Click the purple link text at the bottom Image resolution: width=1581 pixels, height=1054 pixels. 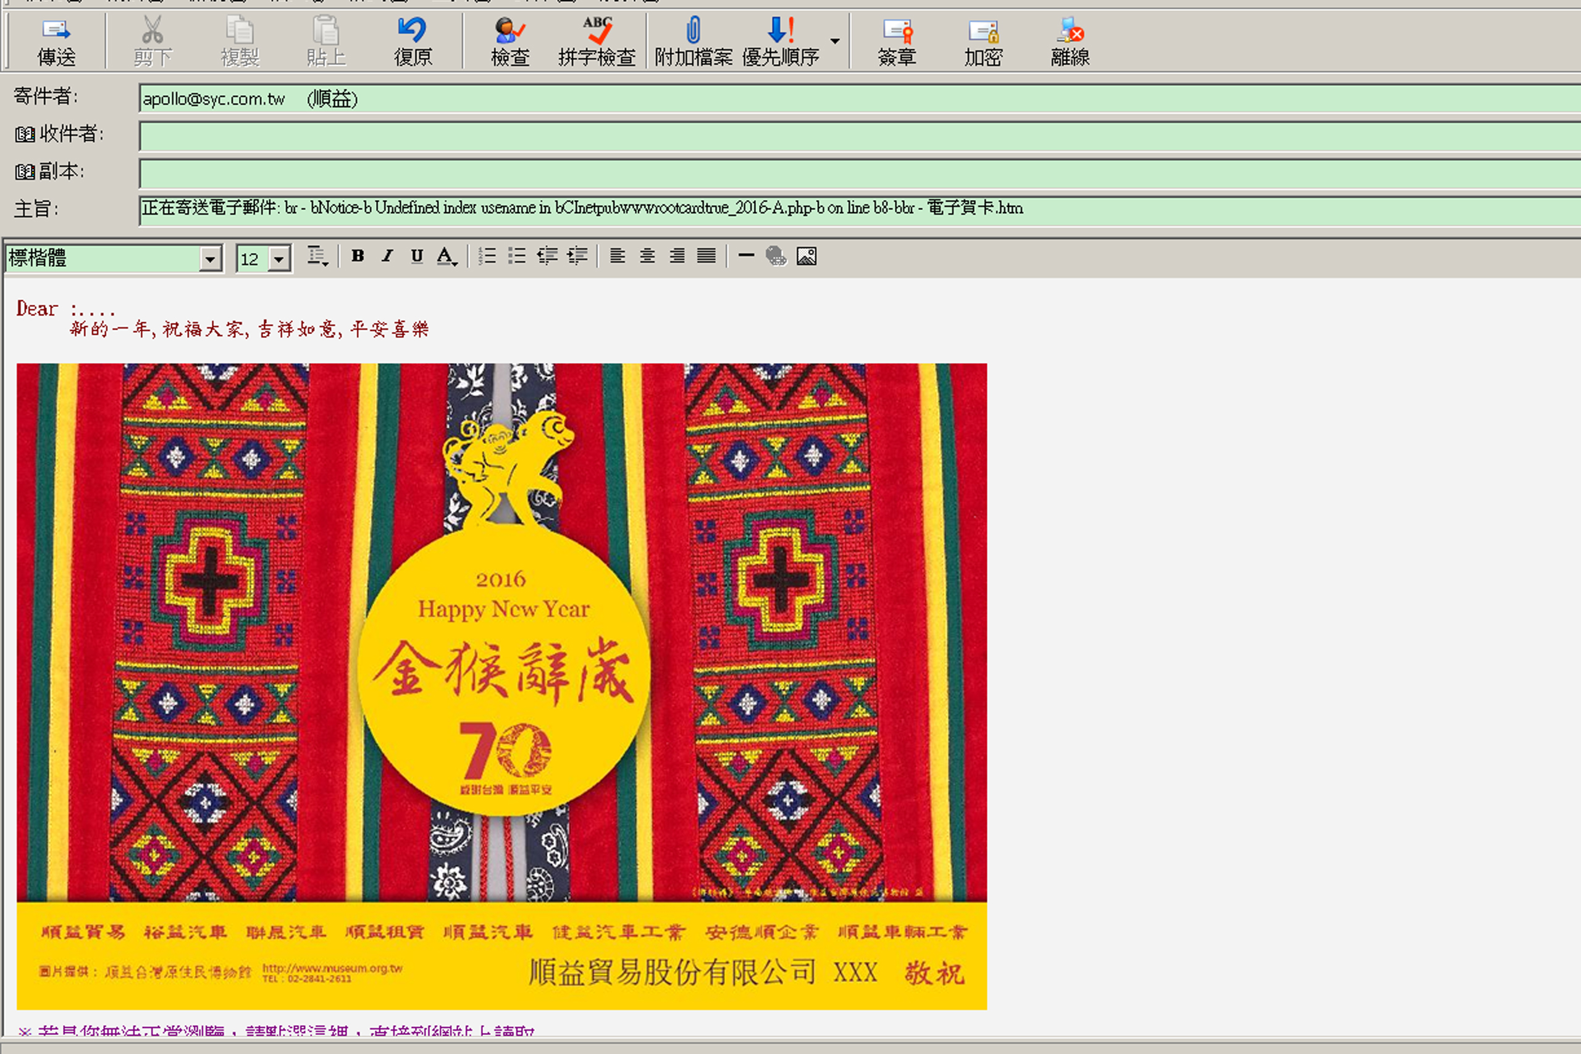coord(276,1031)
